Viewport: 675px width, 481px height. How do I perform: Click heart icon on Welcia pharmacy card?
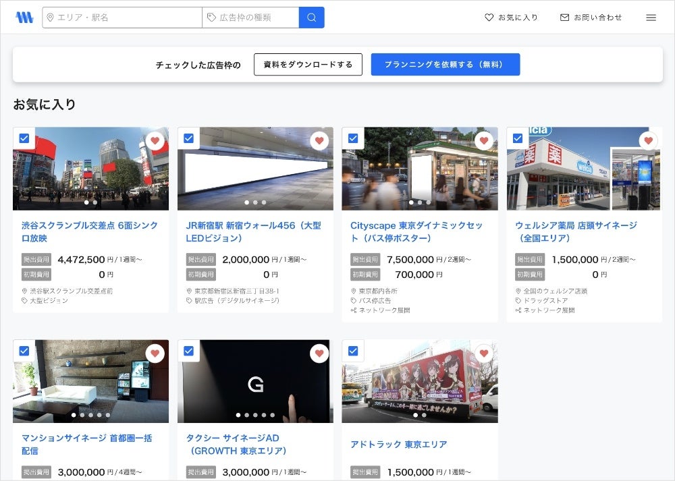(x=648, y=141)
